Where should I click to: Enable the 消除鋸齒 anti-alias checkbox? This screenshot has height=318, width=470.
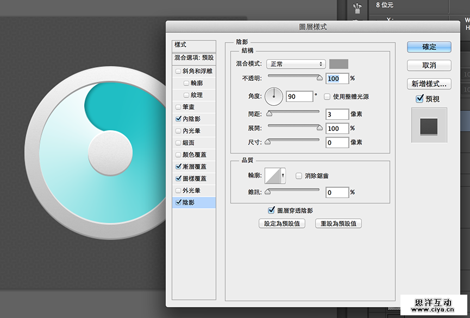pyautogui.click(x=298, y=175)
